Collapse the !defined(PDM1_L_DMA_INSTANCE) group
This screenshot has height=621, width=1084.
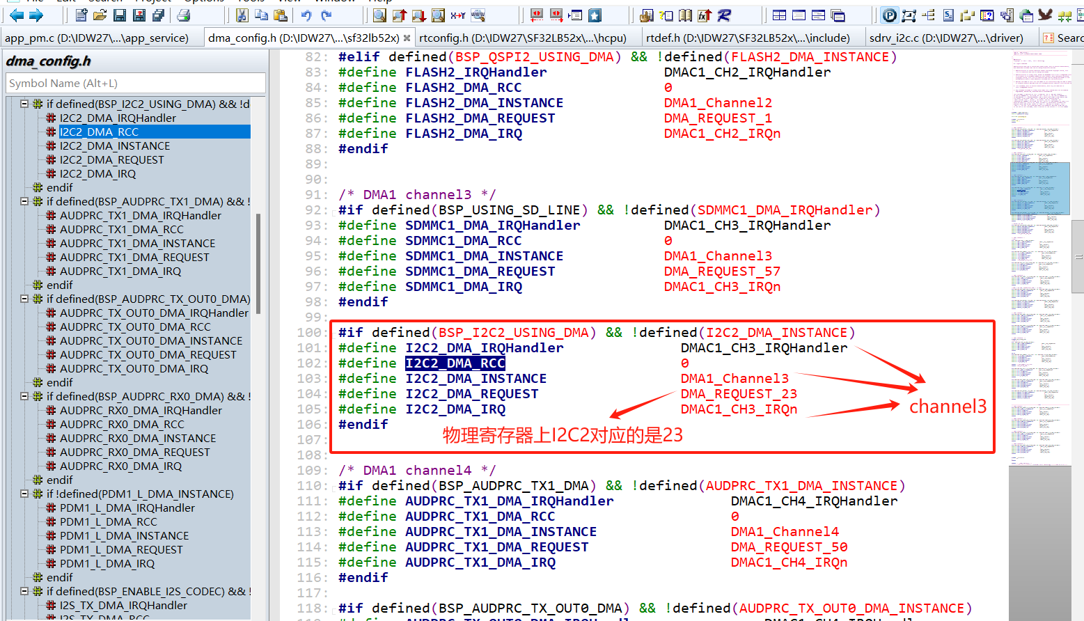coord(24,494)
